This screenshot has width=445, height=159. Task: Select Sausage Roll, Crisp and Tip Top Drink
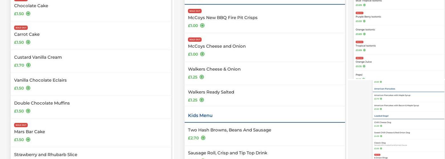[227, 153]
